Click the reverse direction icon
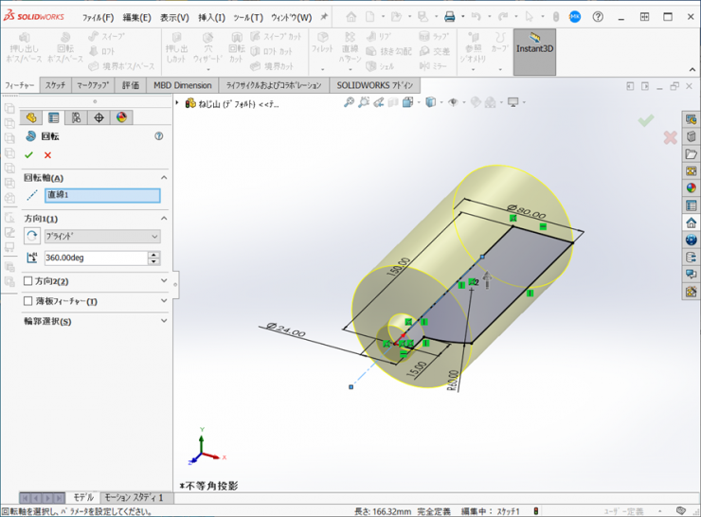The width and height of the screenshot is (701, 517). pyautogui.click(x=32, y=237)
